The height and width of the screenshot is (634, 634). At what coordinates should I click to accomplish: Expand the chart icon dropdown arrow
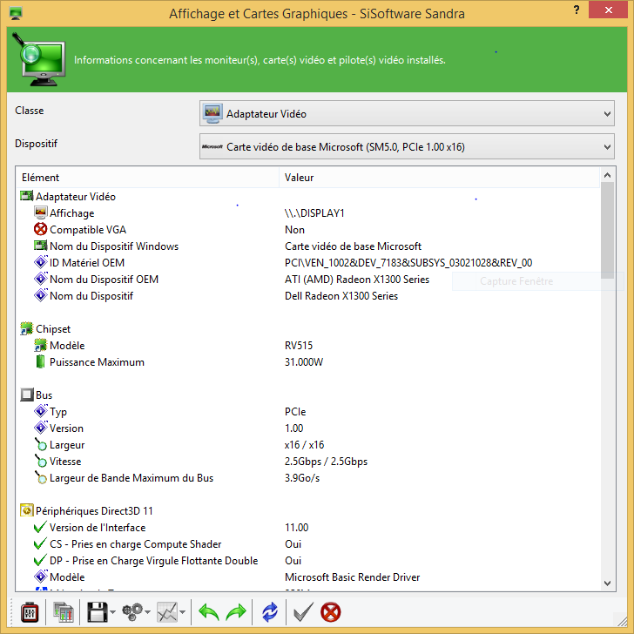182,612
